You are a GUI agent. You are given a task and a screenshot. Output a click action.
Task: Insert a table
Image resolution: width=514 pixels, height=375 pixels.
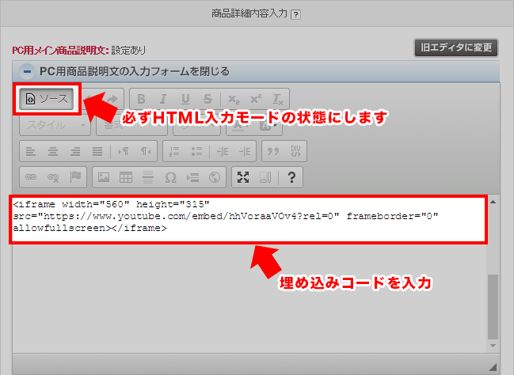(126, 177)
